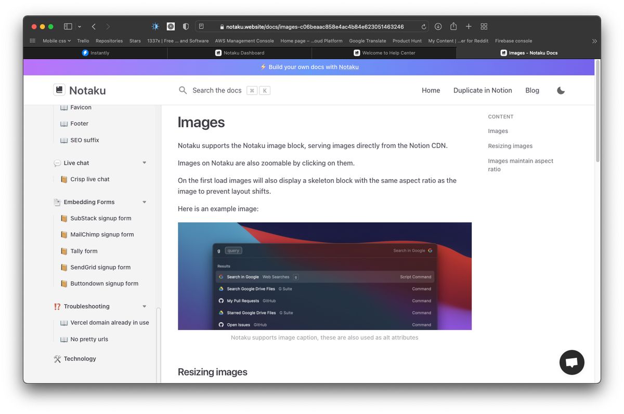Click the Share icon in toolbar
This screenshot has width=624, height=414.
(453, 26)
